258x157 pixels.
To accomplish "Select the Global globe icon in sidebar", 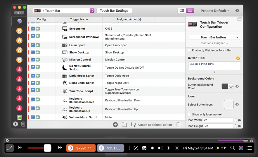I will [19, 21].
